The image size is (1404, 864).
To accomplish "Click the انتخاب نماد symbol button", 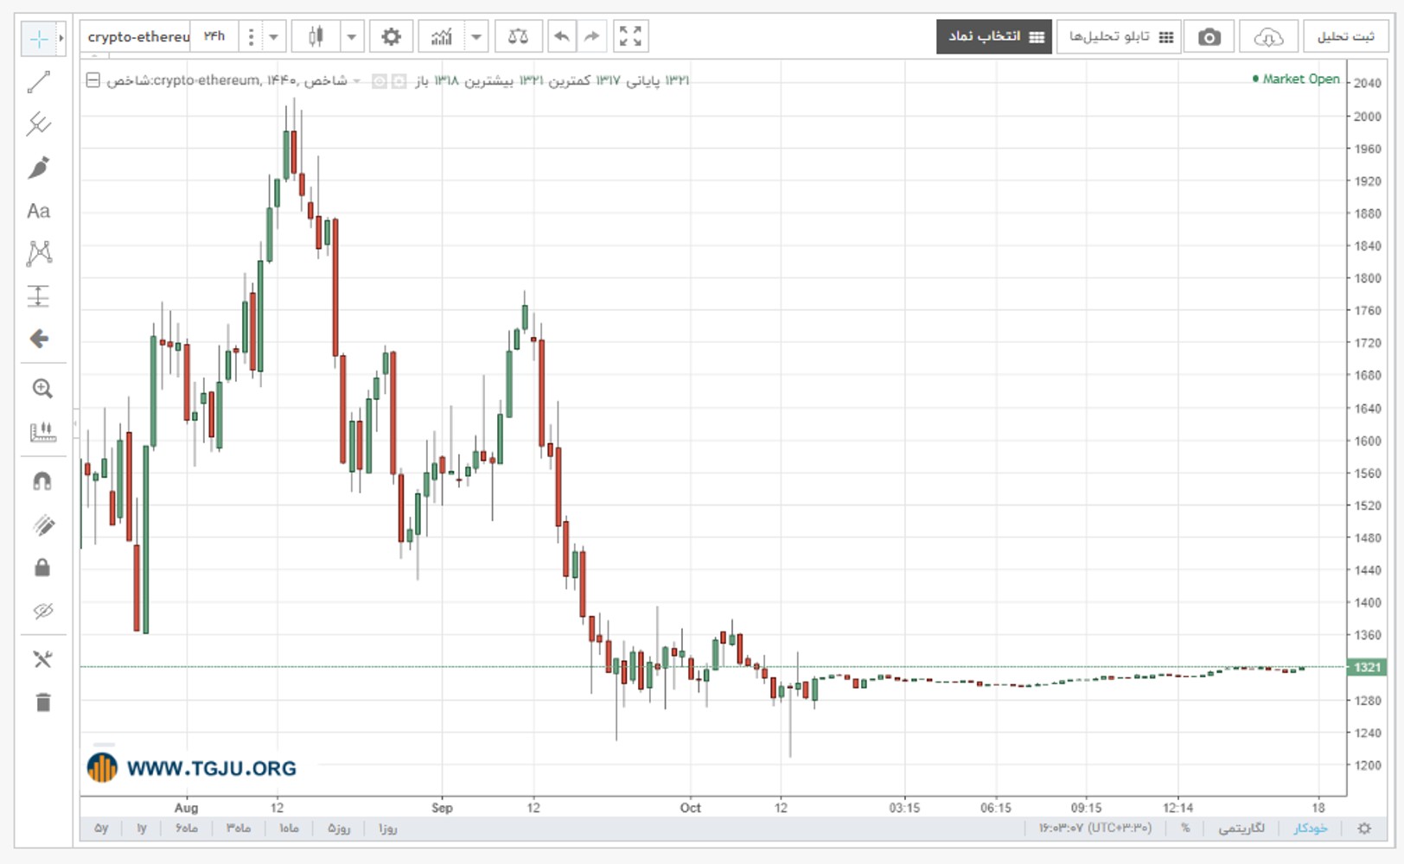I will tap(994, 36).
